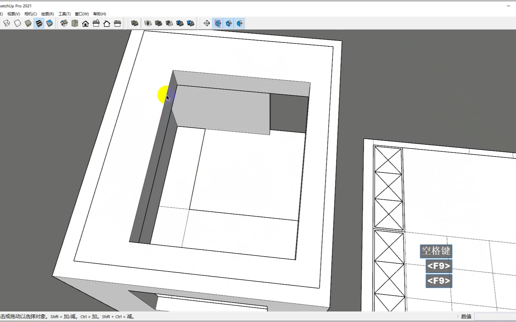Image resolution: width=516 pixels, height=322 pixels.
Task: Toggle Shaded With Textures style
Action: pyautogui.click(x=39, y=23)
